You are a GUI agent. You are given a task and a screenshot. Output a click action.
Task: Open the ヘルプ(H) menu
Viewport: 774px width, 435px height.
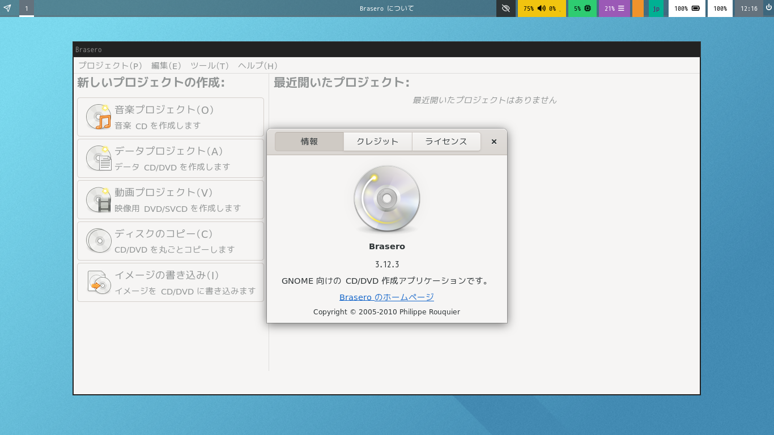258,66
